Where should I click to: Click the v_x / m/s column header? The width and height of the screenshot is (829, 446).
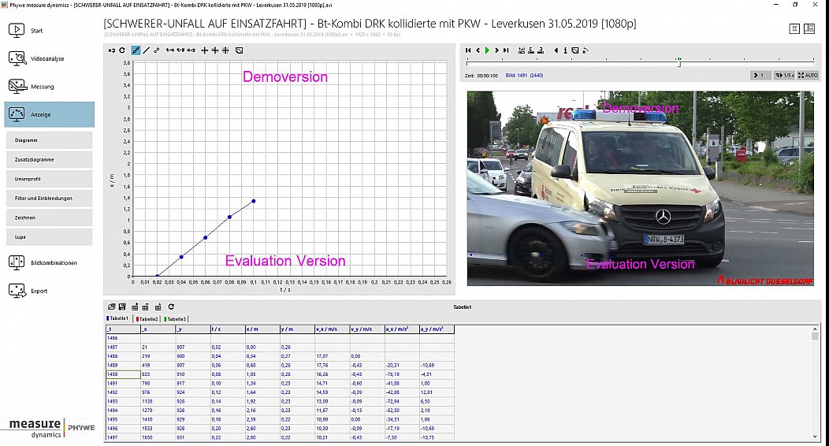332,329
